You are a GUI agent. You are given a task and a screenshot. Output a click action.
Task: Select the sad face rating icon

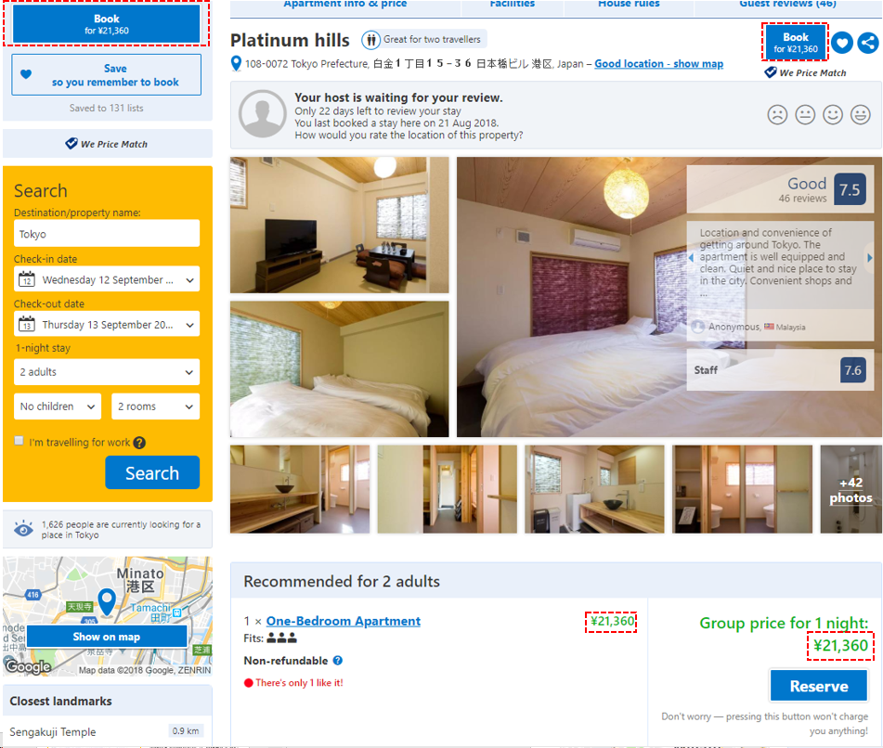[x=777, y=114]
